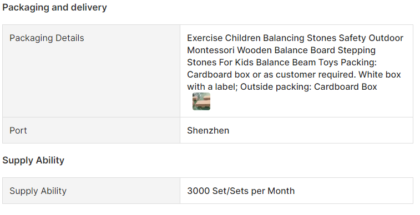Click the Supply Ability section heading
Image resolution: width=420 pixels, height=215 pixels.
point(33,160)
